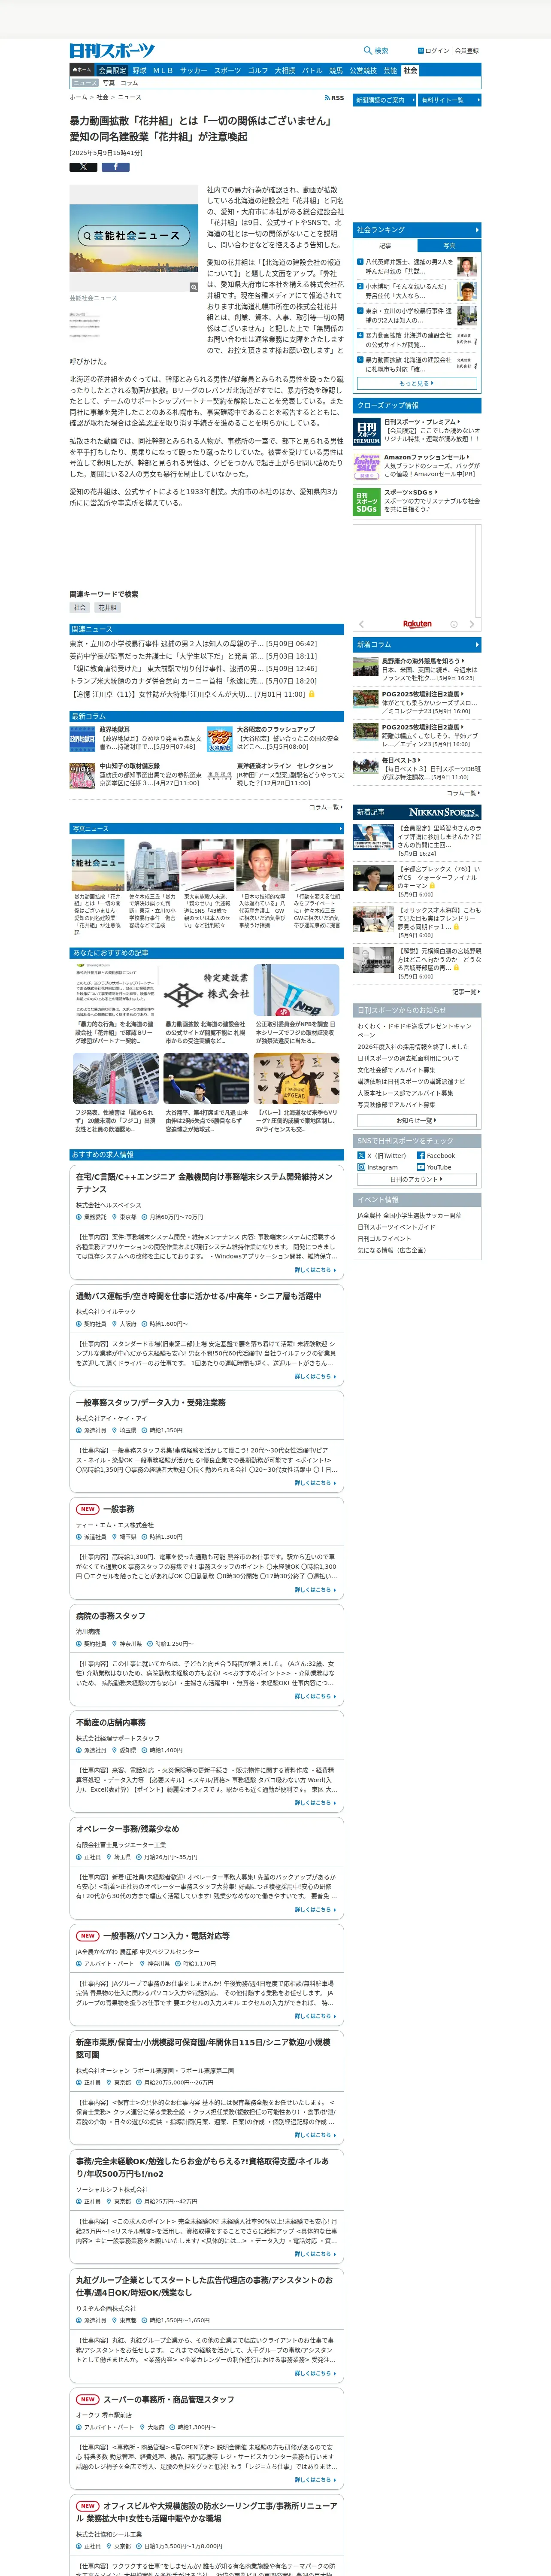Open 日刊のアカウント button
Image resolution: width=551 pixels, height=2576 pixels.
(x=417, y=1179)
